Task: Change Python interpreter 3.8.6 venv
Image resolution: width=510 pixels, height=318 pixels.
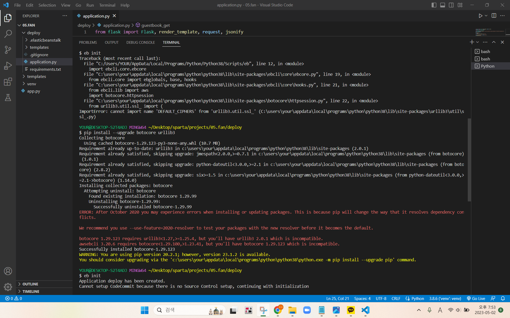Action: pos(445,298)
